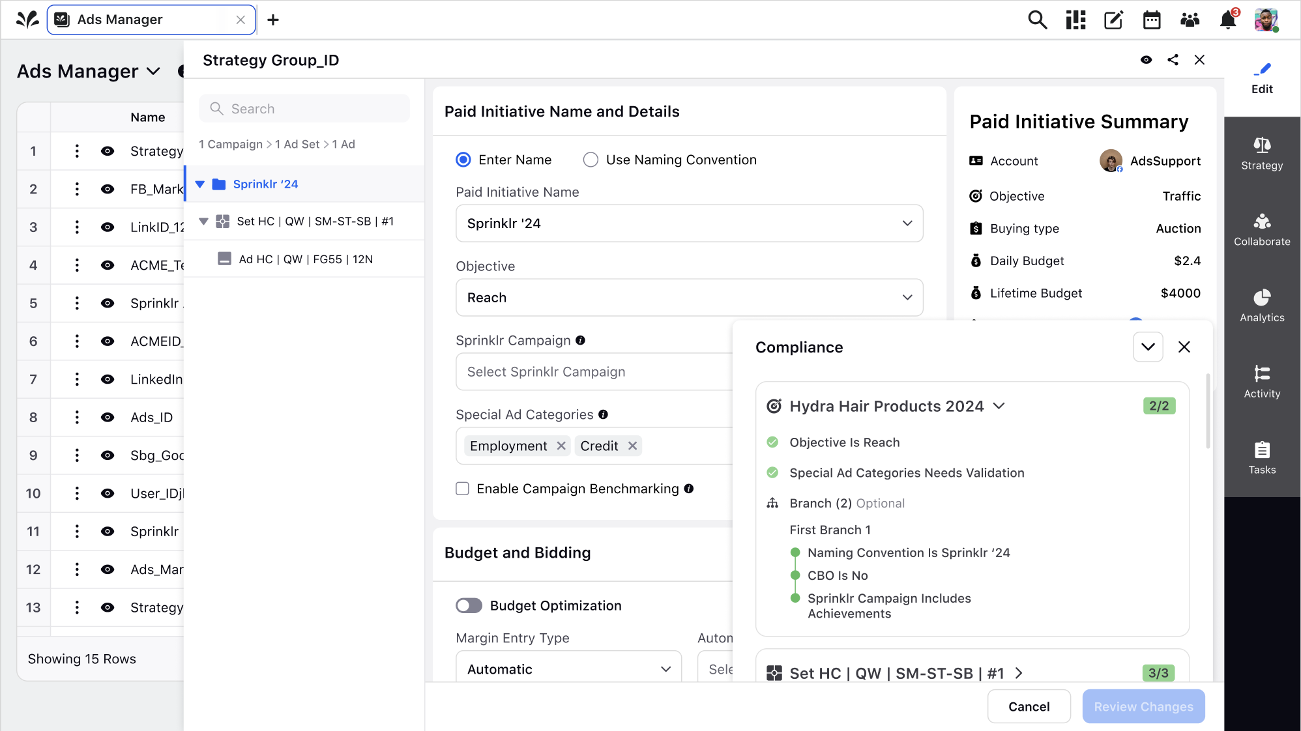Image resolution: width=1301 pixels, height=731 pixels.
Task: Open three-dot menu for row 4 ACME_Te
Action: pyautogui.click(x=77, y=265)
